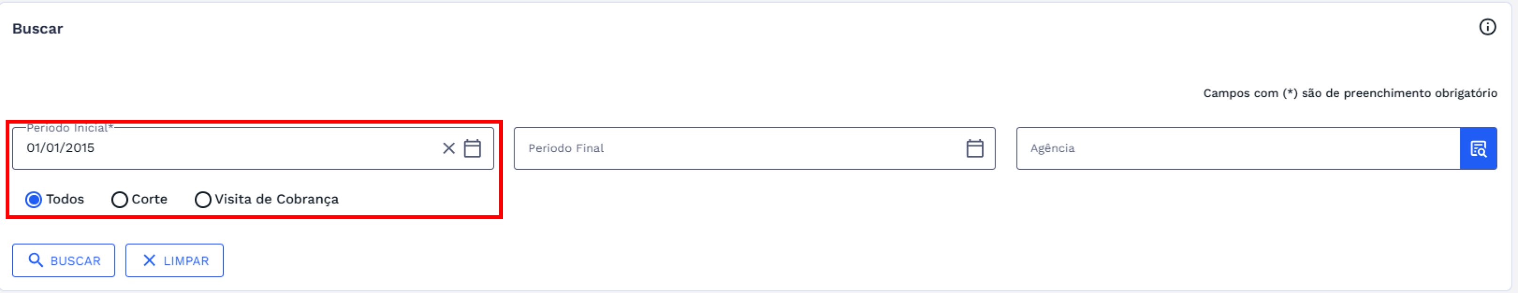This screenshot has height=293, width=1518.
Task: Select the Corte radio button
Action: pyautogui.click(x=120, y=200)
